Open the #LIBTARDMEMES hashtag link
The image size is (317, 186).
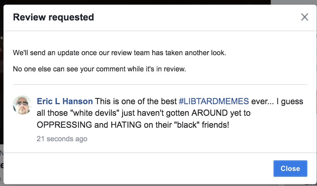pyautogui.click(x=214, y=101)
